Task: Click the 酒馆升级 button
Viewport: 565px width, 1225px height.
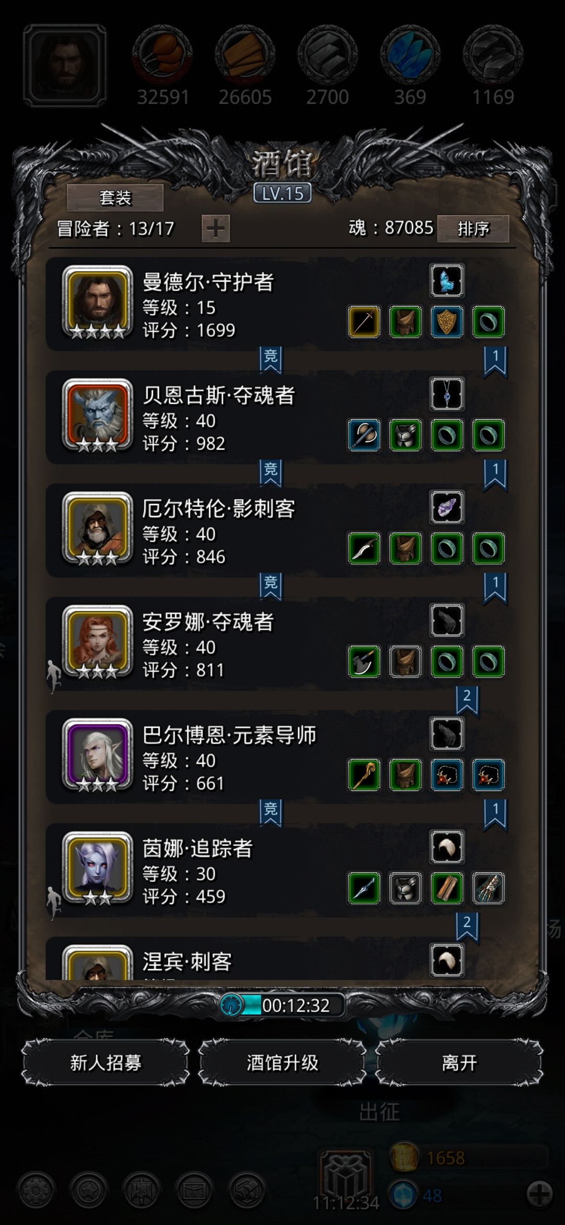Action: coord(282,1063)
